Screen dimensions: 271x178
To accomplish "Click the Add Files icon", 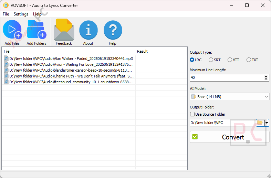I will pyautogui.click(x=12, y=29).
